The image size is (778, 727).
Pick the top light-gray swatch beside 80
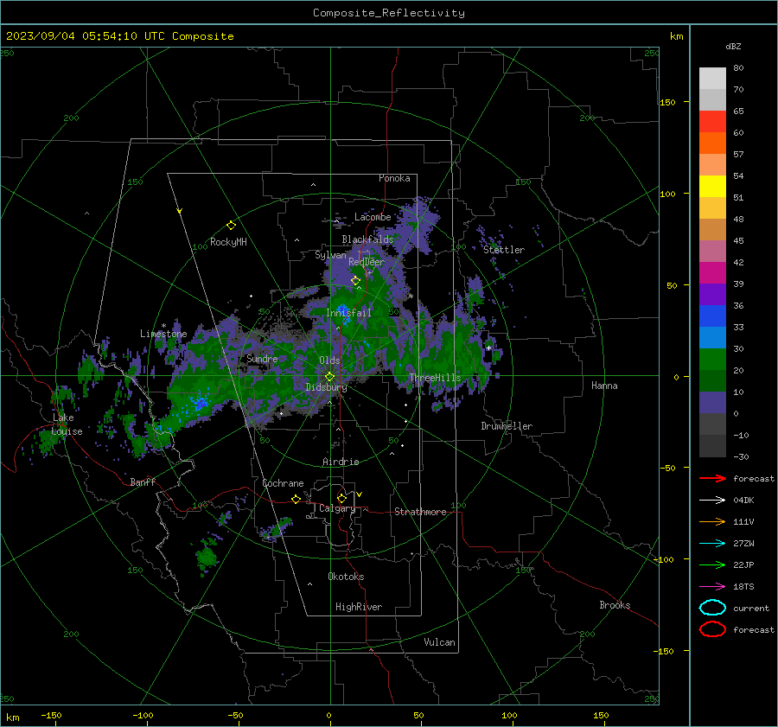tap(712, 79)
